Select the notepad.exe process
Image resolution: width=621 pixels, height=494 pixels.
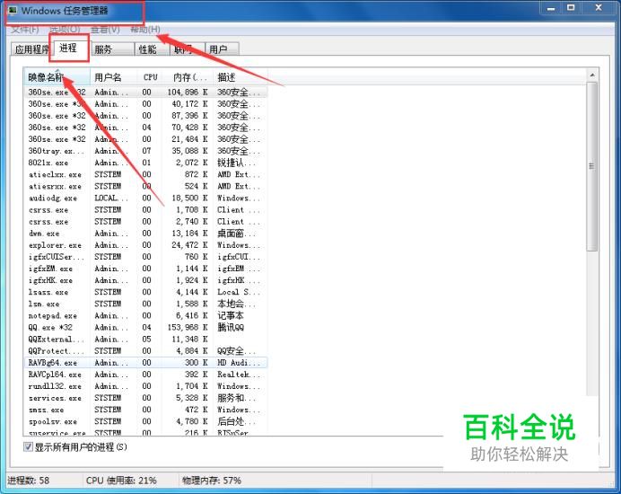pyautogui.click(x=145, y=315)
